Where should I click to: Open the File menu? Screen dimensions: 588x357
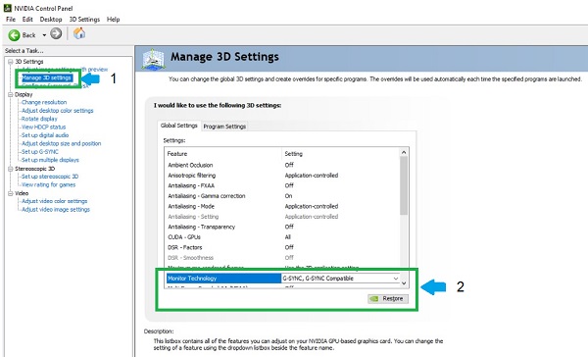point(11,20)
